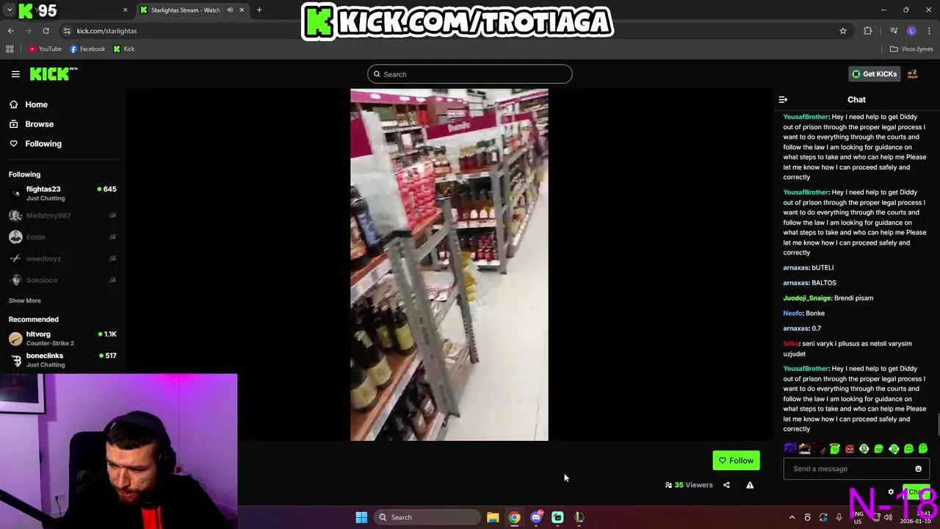
Task: Insert the first purple emote in emote bar
Action: pyautogui.click(x=790, y=449)
